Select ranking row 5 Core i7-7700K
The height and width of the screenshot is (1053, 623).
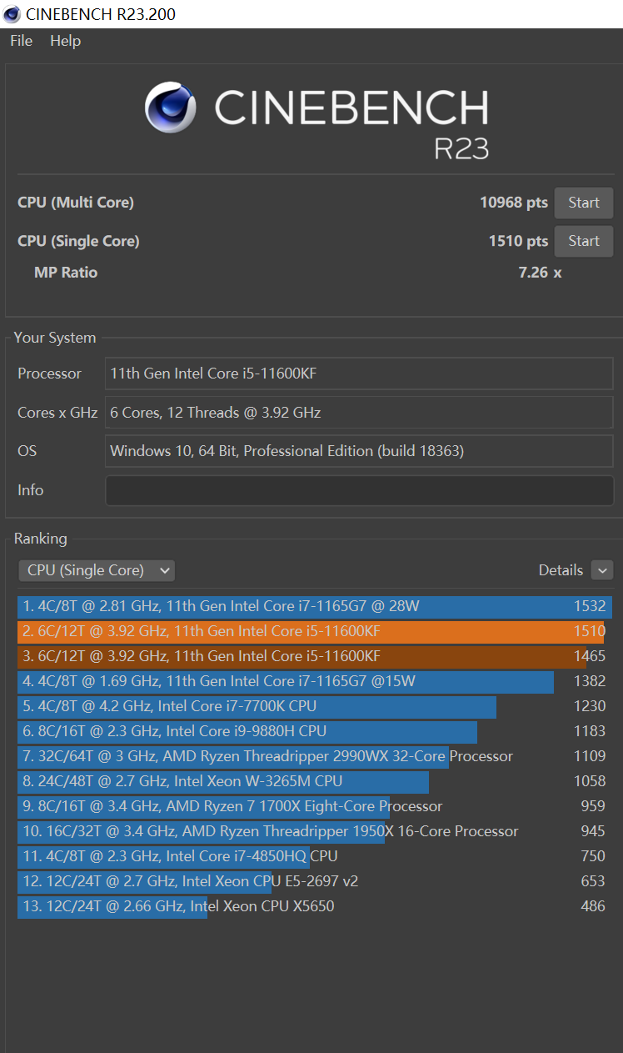[x=315, y=706]
